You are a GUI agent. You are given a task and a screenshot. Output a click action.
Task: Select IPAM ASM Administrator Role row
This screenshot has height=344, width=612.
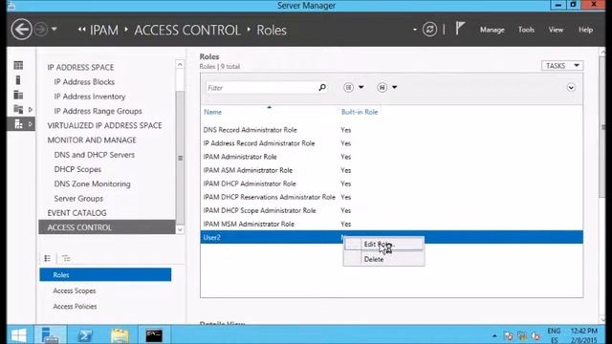tap(391, 170)
